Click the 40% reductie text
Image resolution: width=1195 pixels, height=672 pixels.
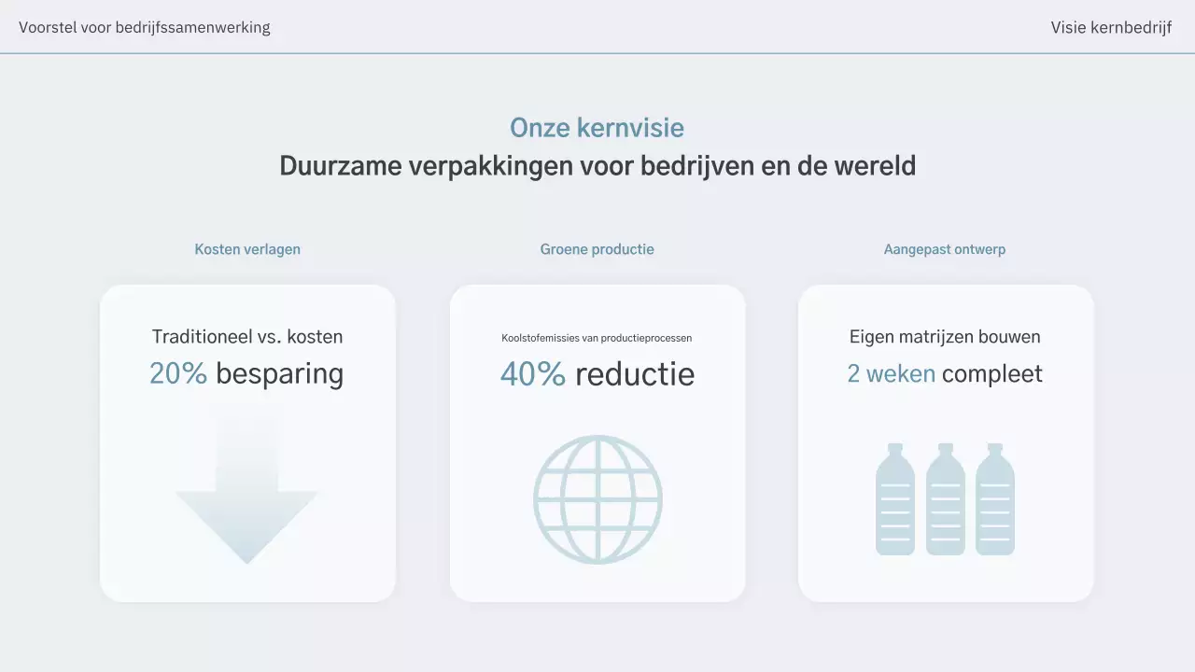[597, 373]
